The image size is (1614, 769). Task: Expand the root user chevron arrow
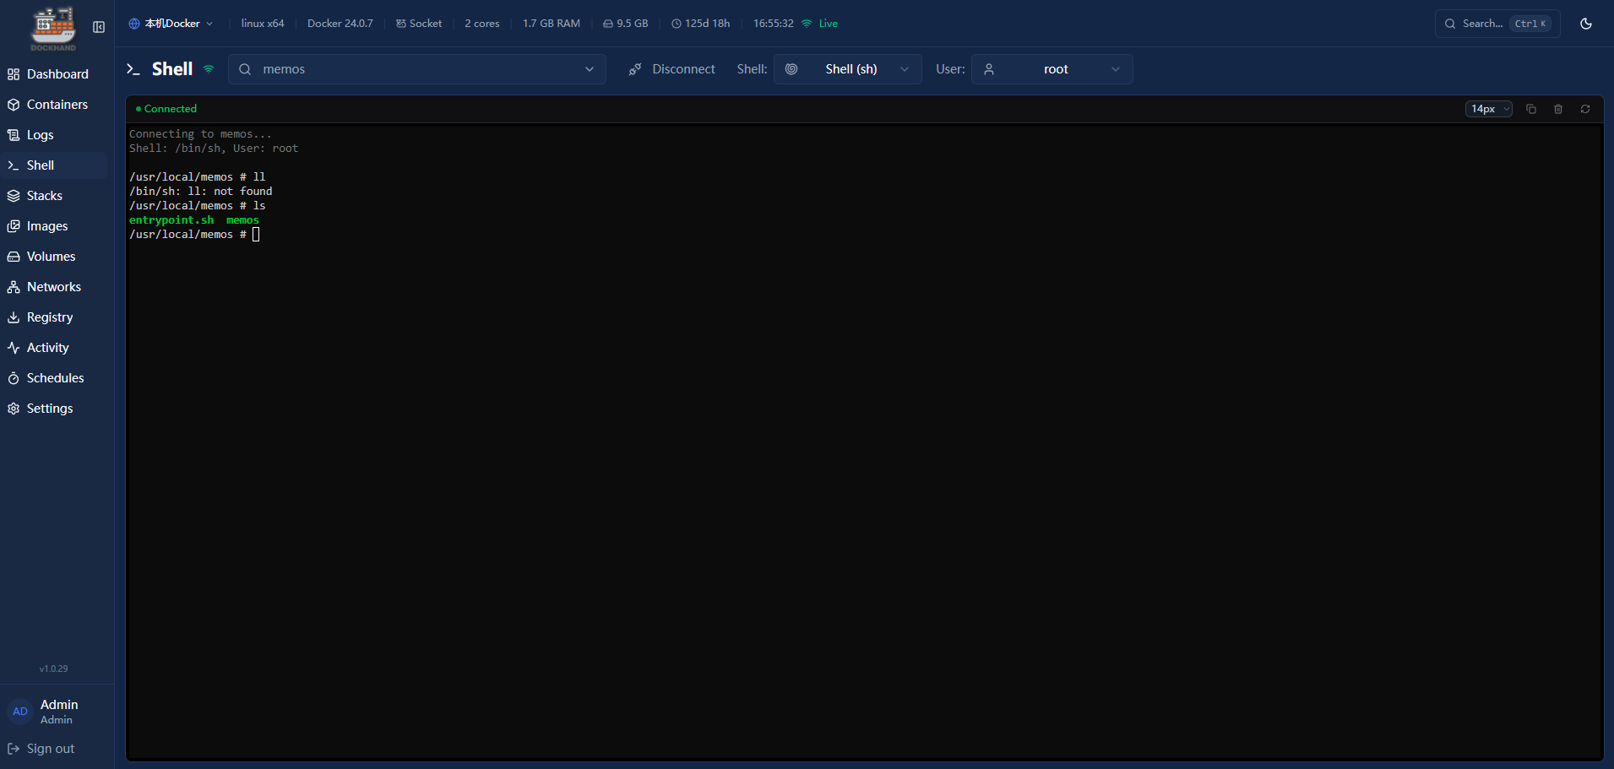click(x=1116, y=69)
